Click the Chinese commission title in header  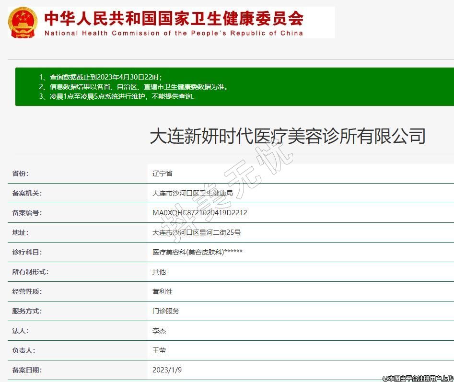174,18
